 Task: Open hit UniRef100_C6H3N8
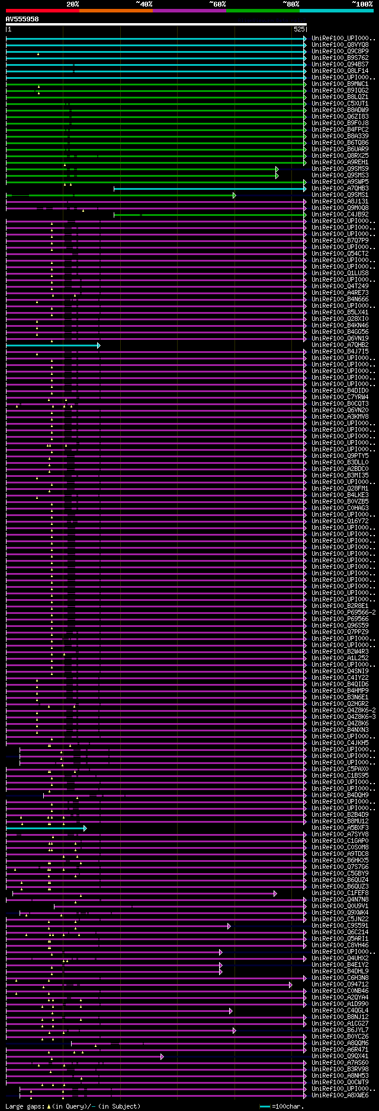coord(340,978)
